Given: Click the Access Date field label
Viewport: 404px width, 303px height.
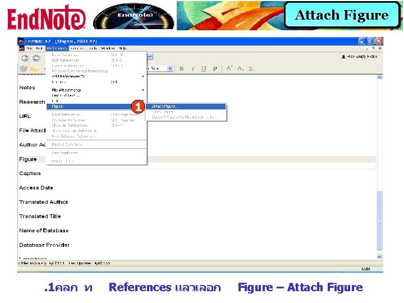Looking at the screenshot, I should click(x=36, y=188).
